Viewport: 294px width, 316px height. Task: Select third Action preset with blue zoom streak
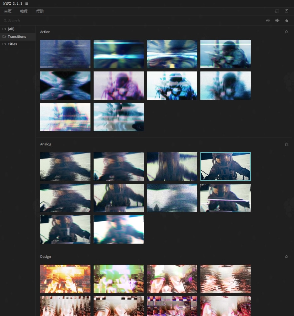pyautogui.click(x=172, y=54)
